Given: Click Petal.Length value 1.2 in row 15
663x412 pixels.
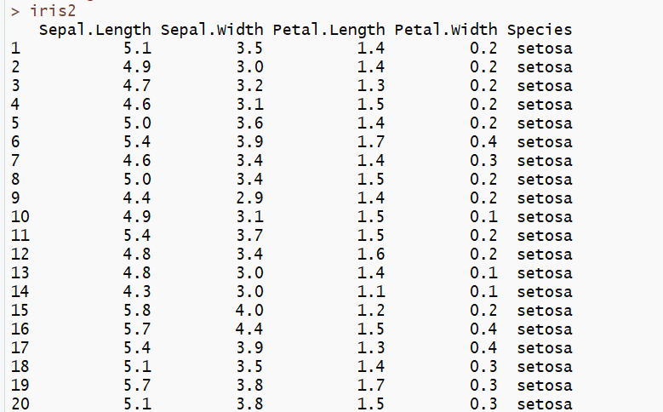Looking at the screenshot, I should 371,311.
